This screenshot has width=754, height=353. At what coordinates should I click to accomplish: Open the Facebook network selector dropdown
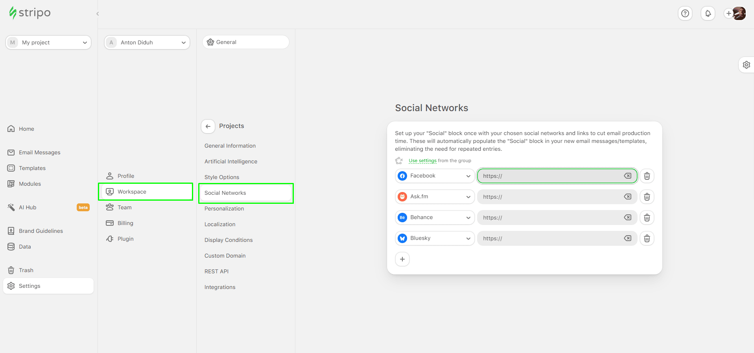coord(435,176)
